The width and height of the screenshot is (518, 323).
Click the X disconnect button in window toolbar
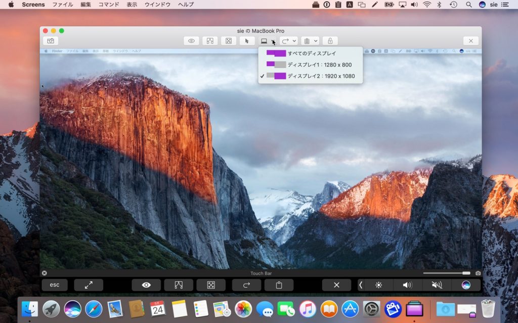pyautogui.click(x=471, y=41)
